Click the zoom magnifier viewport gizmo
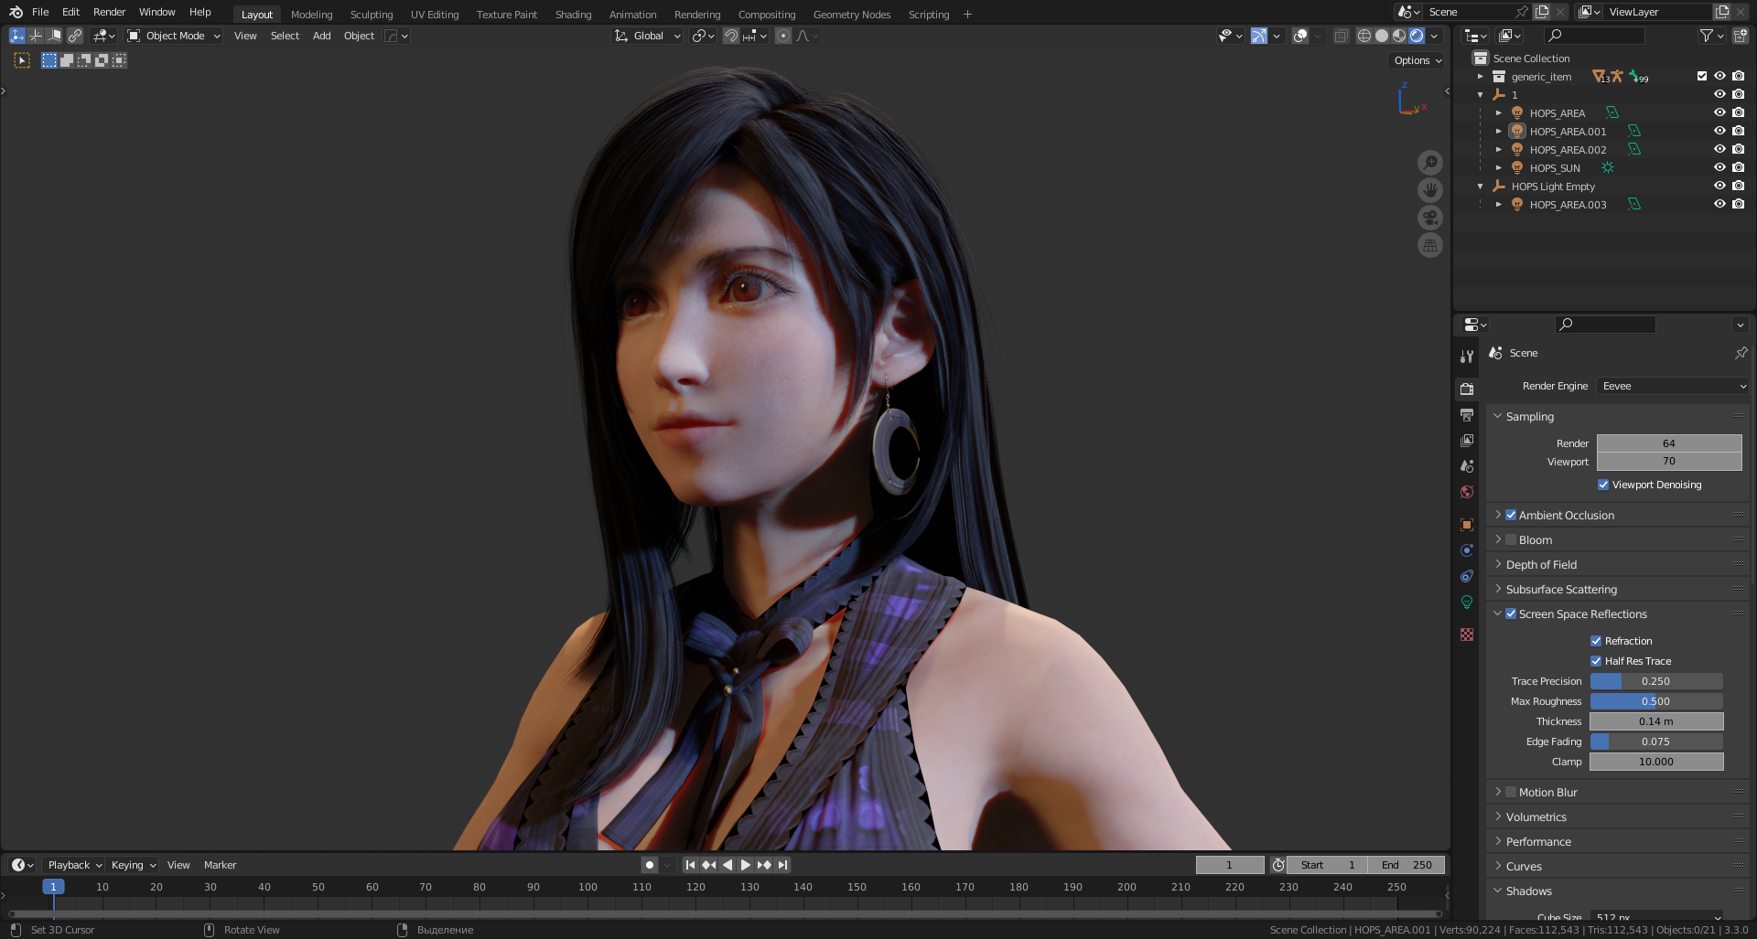This screenshot has width=1757, height=939. pos(1429,163)
